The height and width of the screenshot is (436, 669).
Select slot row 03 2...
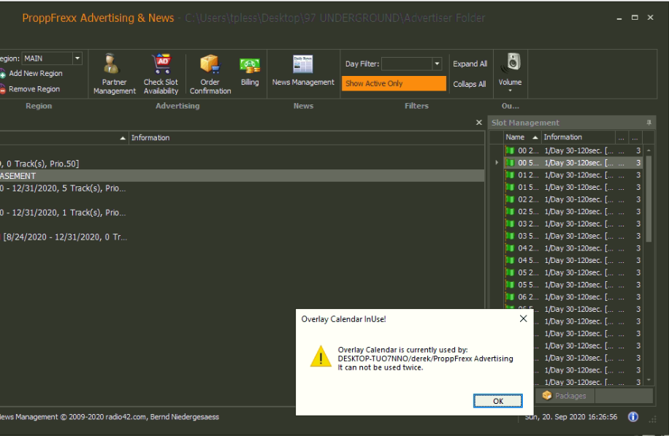point(573,224)
